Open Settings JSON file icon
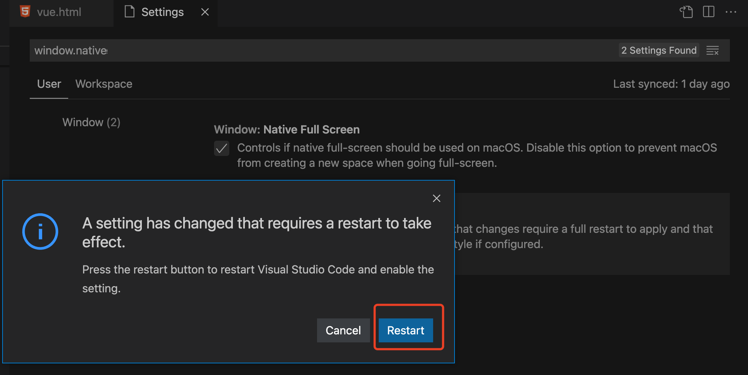748x375 pixels. point(686,12)
